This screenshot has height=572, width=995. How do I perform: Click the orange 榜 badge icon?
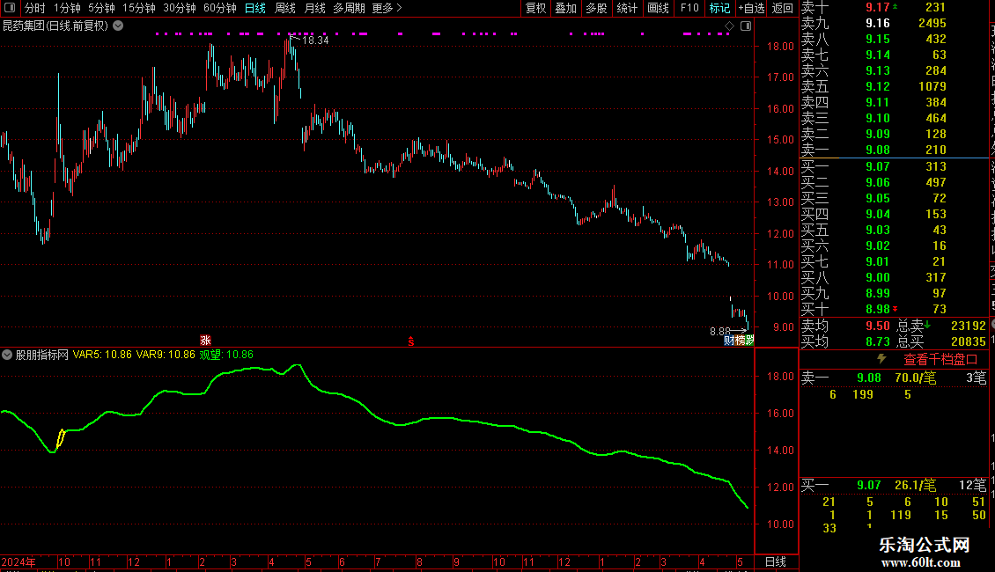[740, 341]
